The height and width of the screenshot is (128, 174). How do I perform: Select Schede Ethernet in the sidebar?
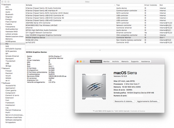pyautogui.click(x=12, y=56)
